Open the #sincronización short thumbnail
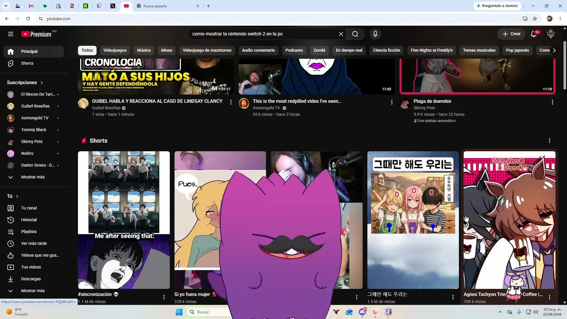 pos(124,220)
